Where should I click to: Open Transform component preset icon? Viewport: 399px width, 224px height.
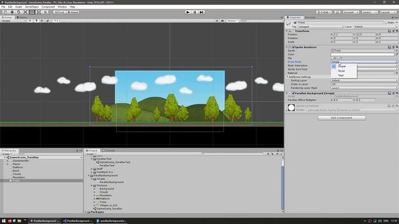pyautogui.click(x=393, y=30)
